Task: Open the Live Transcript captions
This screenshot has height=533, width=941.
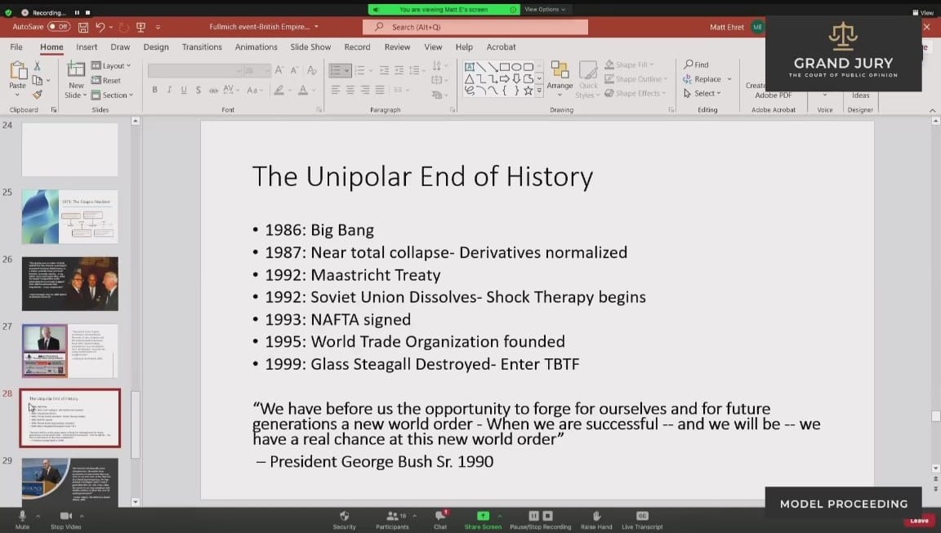Action: pyautogui.click(x=642, y=517)
